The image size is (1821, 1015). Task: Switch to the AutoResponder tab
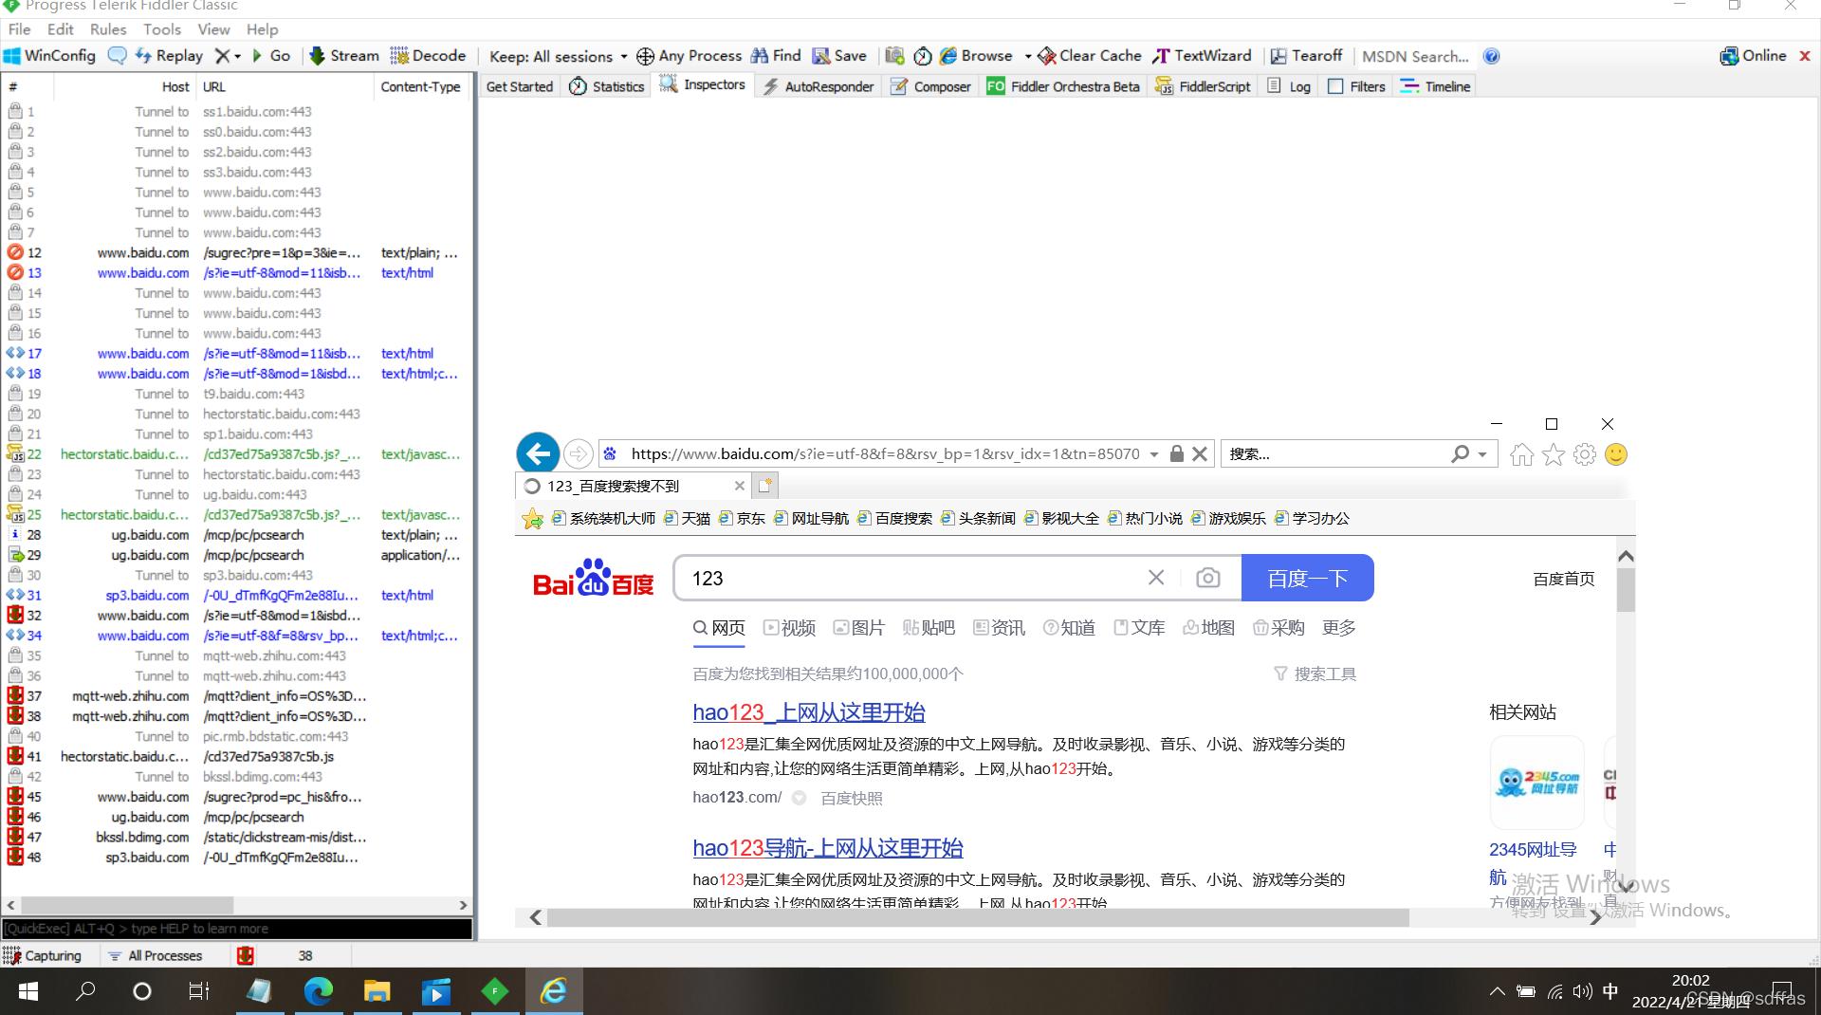pos(819,86)
